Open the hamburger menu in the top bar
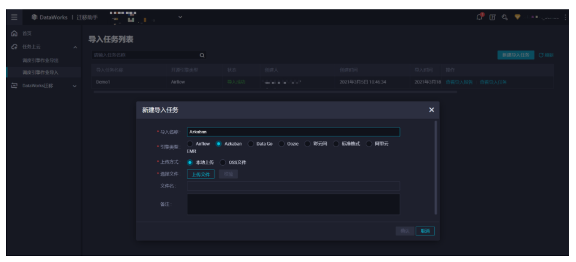This screenshot has width=576, height=262. click(x=14, y=17)
